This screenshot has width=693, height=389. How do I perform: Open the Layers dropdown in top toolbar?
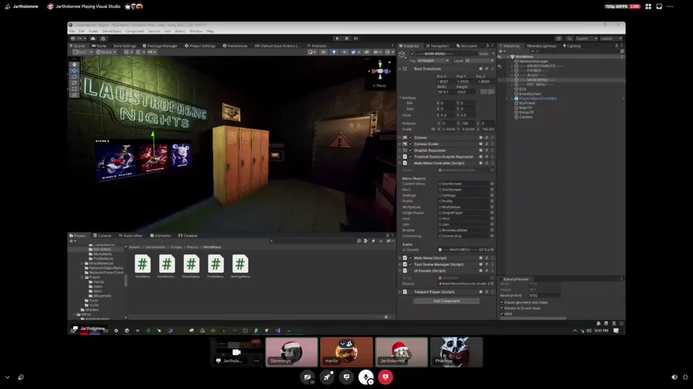(587, 38)
